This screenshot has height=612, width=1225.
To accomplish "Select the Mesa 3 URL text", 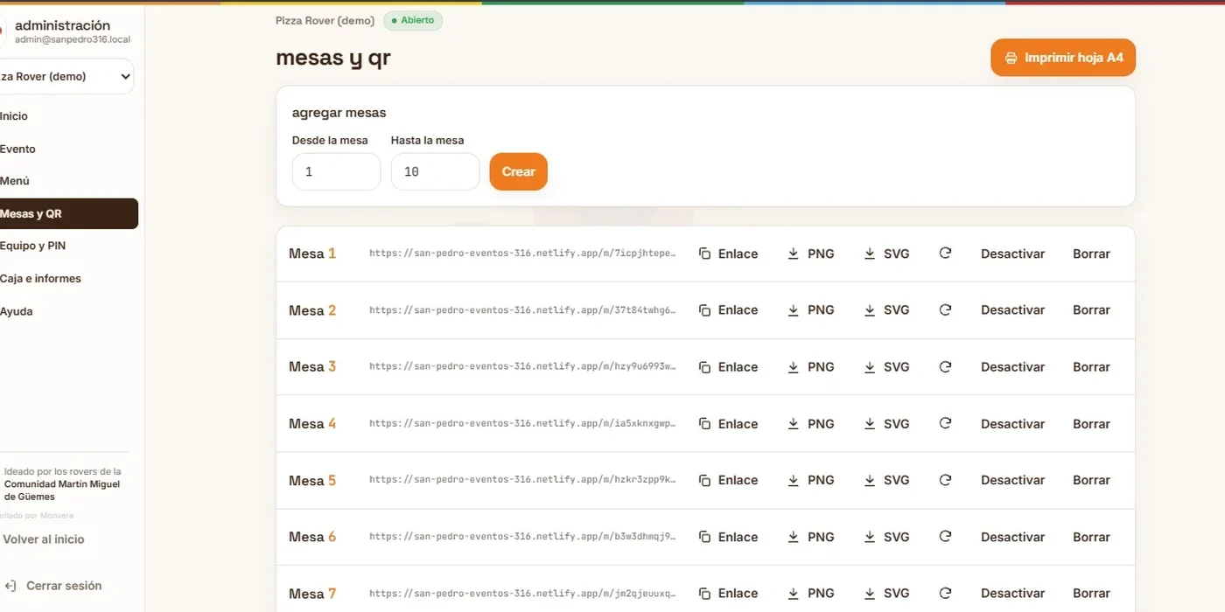I will pyautogui.click(x=522, y=367).
